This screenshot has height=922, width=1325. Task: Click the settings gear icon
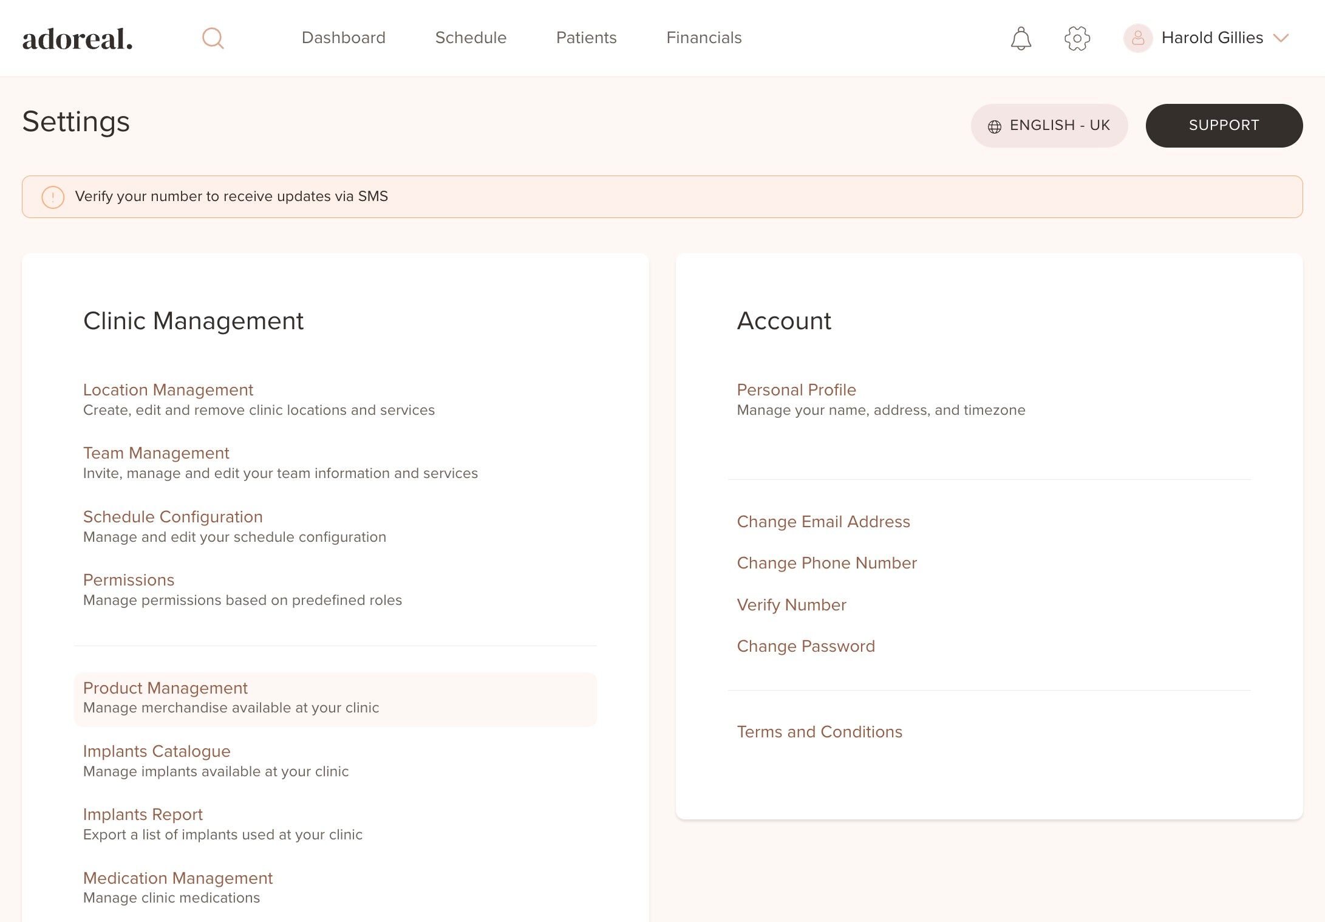pos(1077,38)
